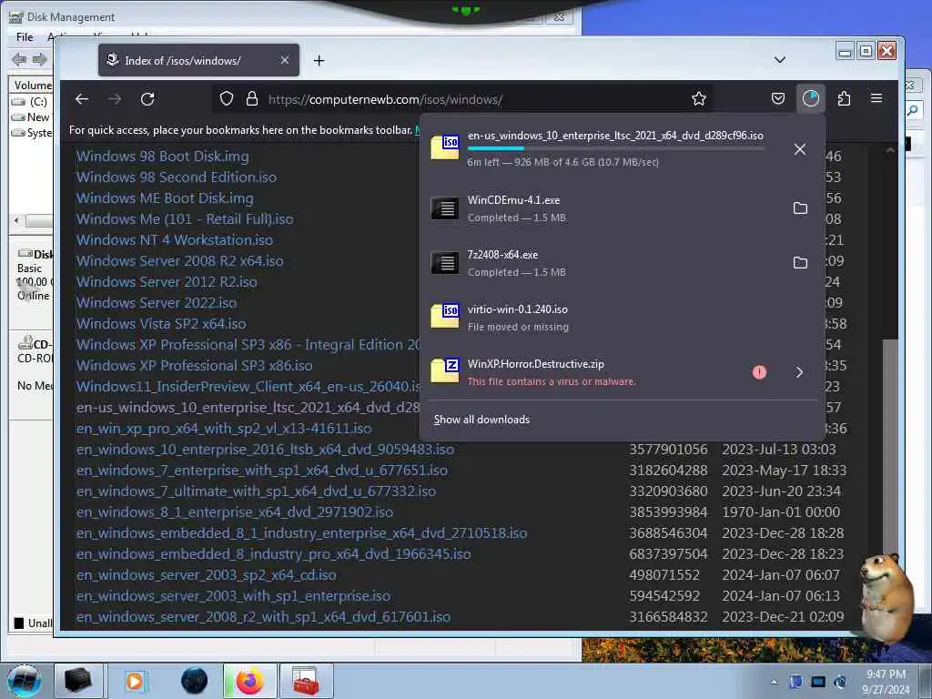Click the red toolbox taskbar icon
Viewport: 932px width, 699px height.
coord(306,681)
